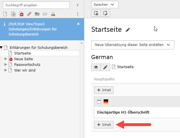Screen dimensions: 180x138
Task: Click the view webpage eye button in the top toolbar
Action: pos(96,13)
